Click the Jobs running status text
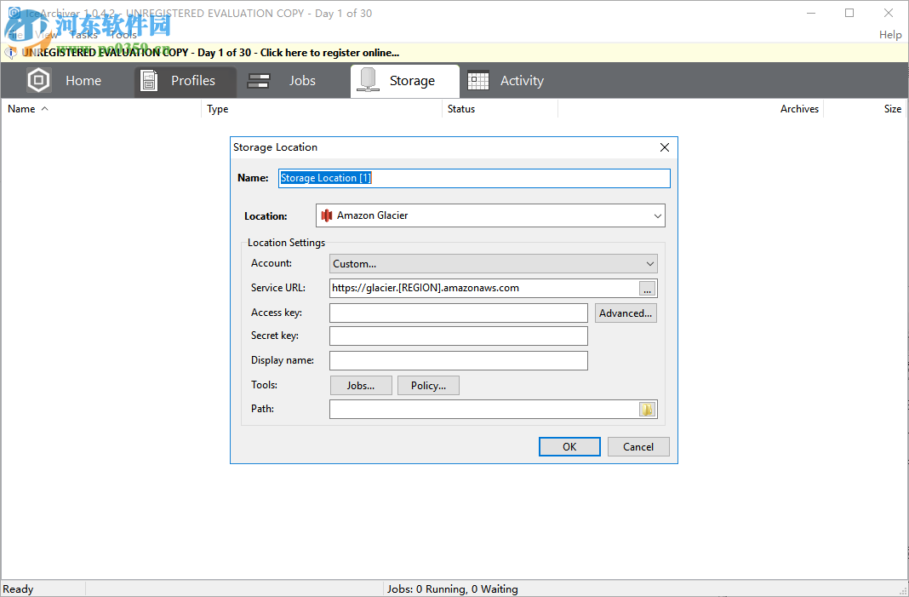This screenshot has width=909, height=597. (x=453, y=588)
